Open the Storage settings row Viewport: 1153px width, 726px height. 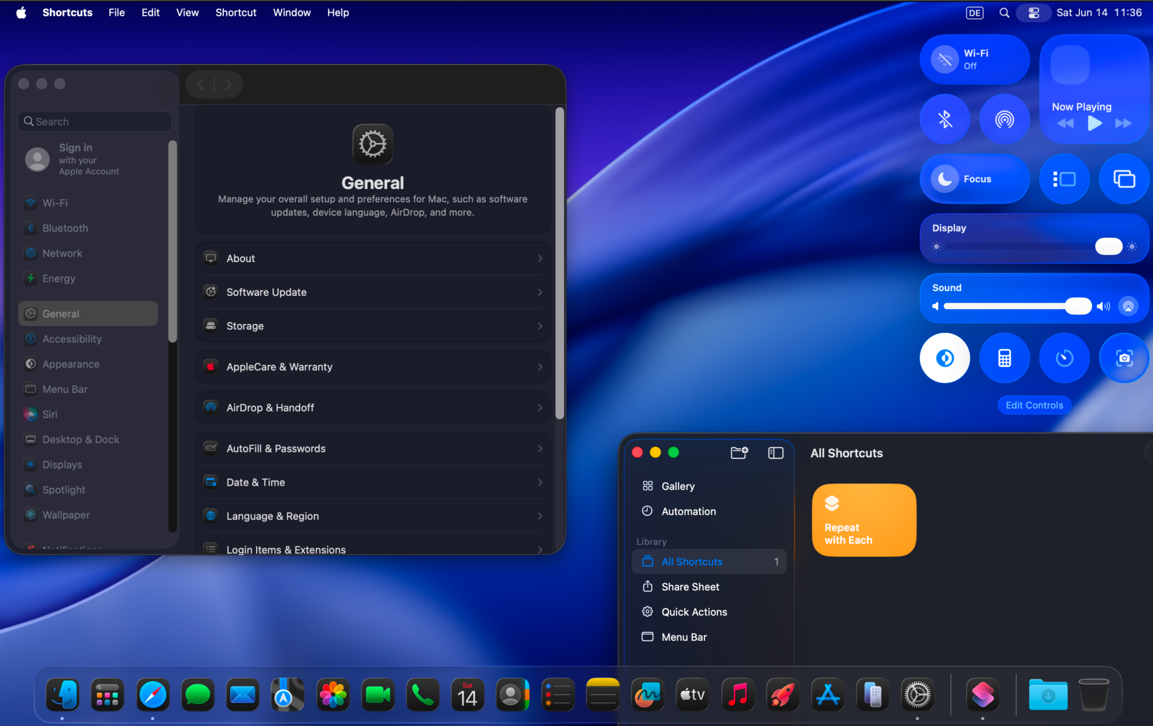click(x=372, y=326)
